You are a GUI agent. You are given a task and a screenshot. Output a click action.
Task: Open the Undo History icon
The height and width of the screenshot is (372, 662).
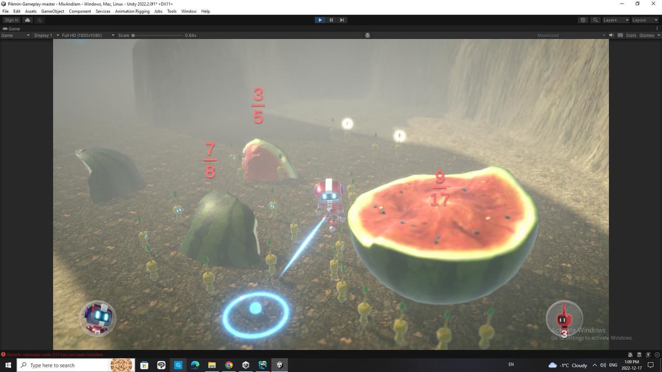tap(583, 20)
